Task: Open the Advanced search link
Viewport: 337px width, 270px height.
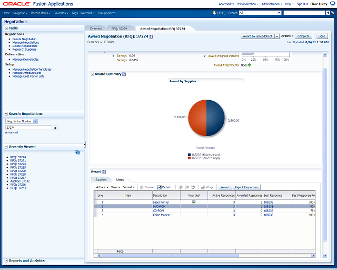Action: pyautogui.click(x=12, y=132)
